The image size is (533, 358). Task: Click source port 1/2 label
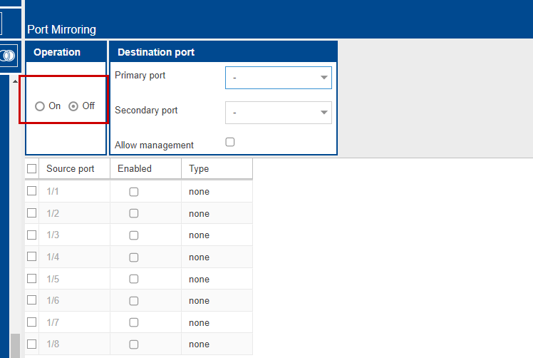pyautogui.click(x=53, y=213)
